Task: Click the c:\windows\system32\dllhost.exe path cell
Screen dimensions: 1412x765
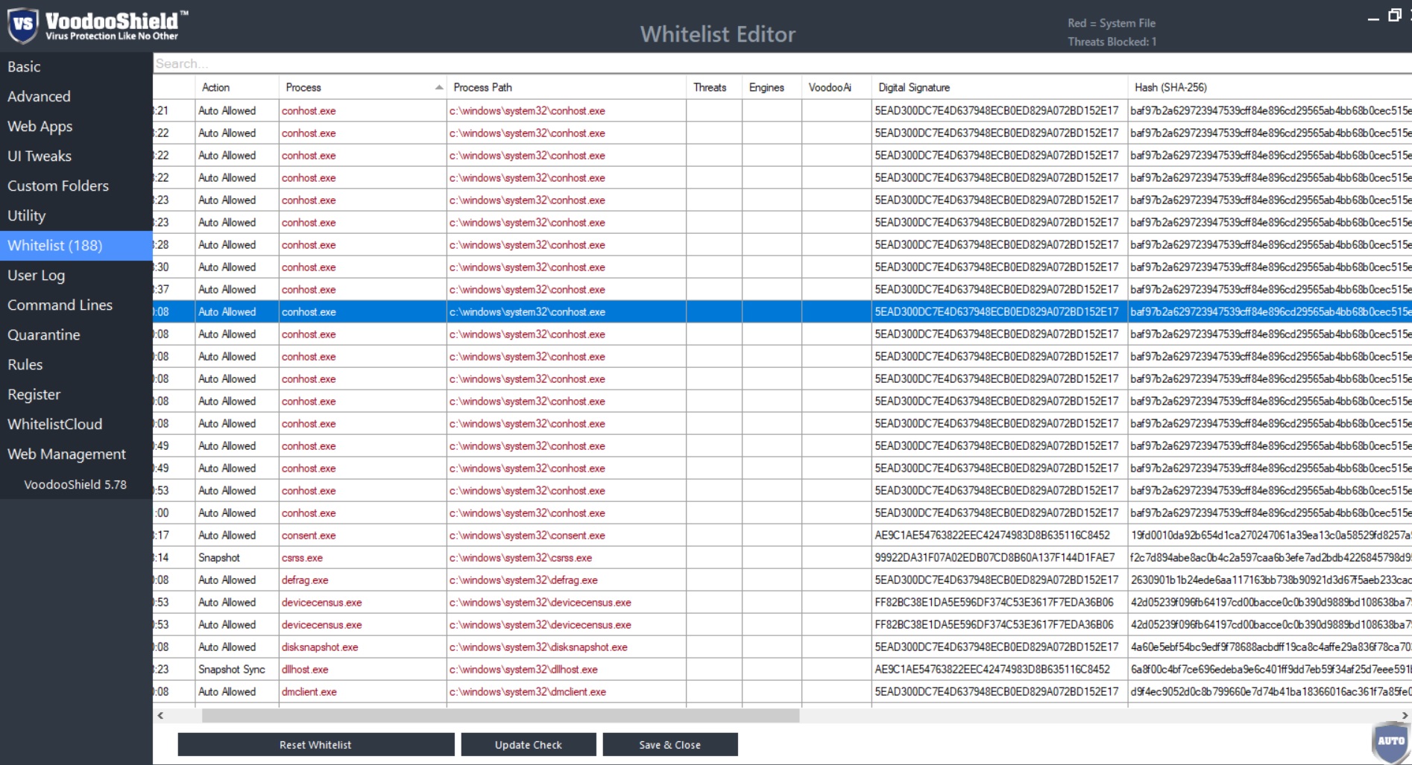Action: (x=567, y=670)
